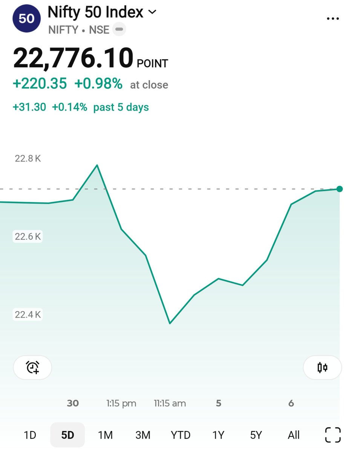Expand the Nifty 50 Index dropdown chevron
The image size is (355, 452).
pyautogui.click(x=152, y=12)
